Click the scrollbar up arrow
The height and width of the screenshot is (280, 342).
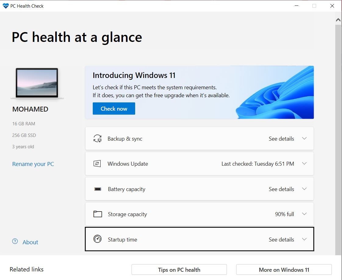[x=338, y=20]
